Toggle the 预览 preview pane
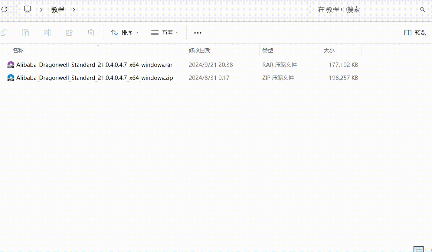This screenshot has width=432, height=252. [415, 33]
